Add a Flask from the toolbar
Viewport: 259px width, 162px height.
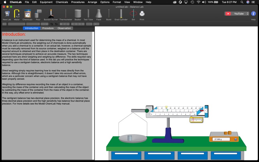point(99,15)
